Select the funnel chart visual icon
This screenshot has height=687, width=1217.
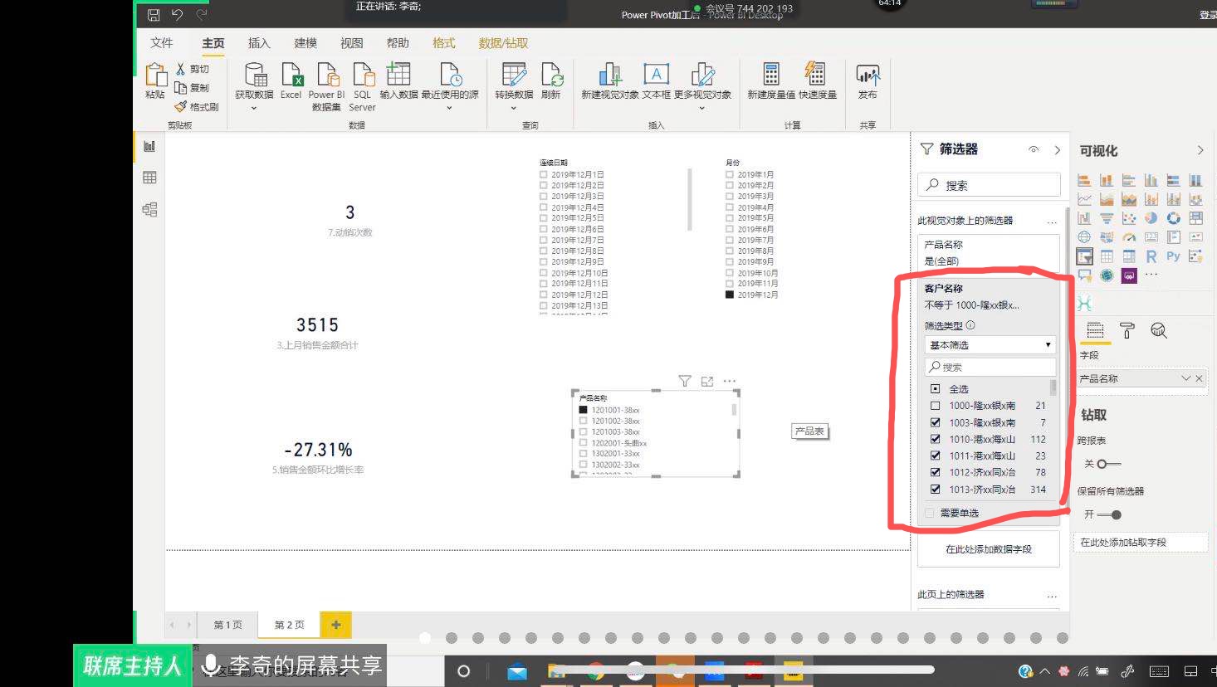(x=1107, y=218)
